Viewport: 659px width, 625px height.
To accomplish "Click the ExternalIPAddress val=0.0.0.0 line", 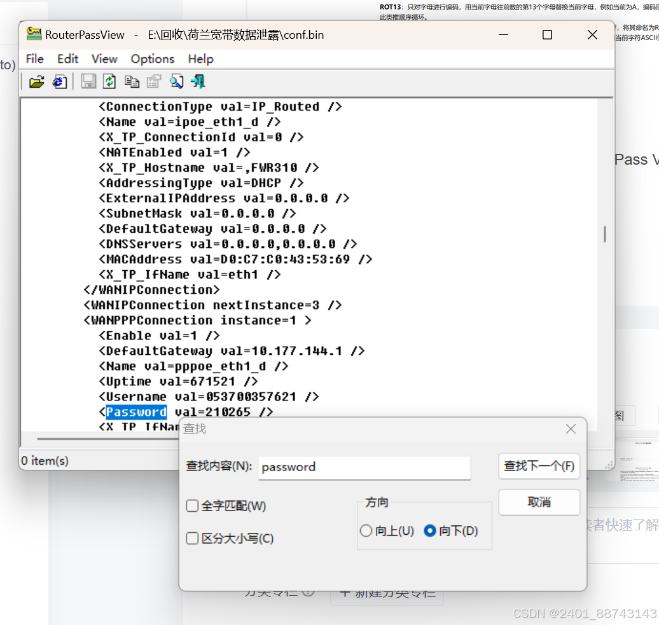I will (x=224, y=198).
